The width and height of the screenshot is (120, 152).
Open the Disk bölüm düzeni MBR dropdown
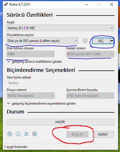coord(30,54)
